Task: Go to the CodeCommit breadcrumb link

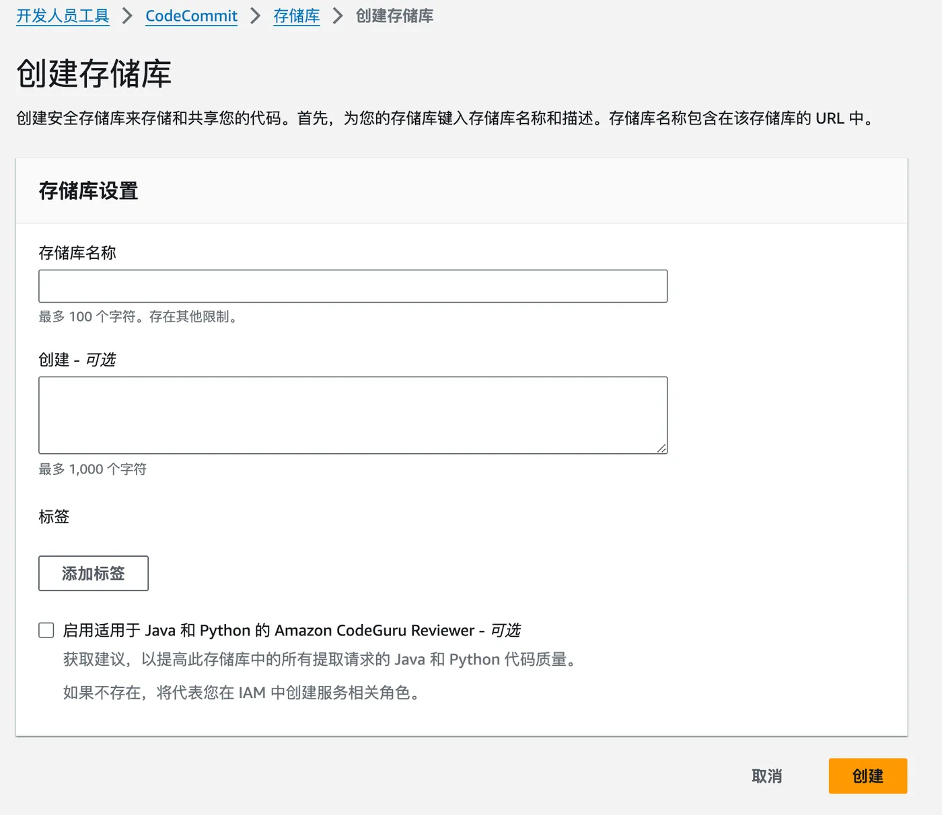Action: pyautogui.click(x=191, y=16)
